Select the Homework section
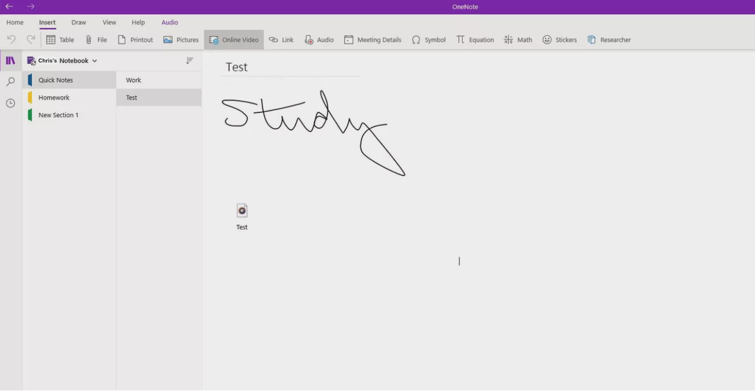The height and width of the screenshot is (391, 755). click(x=55, y=97)
